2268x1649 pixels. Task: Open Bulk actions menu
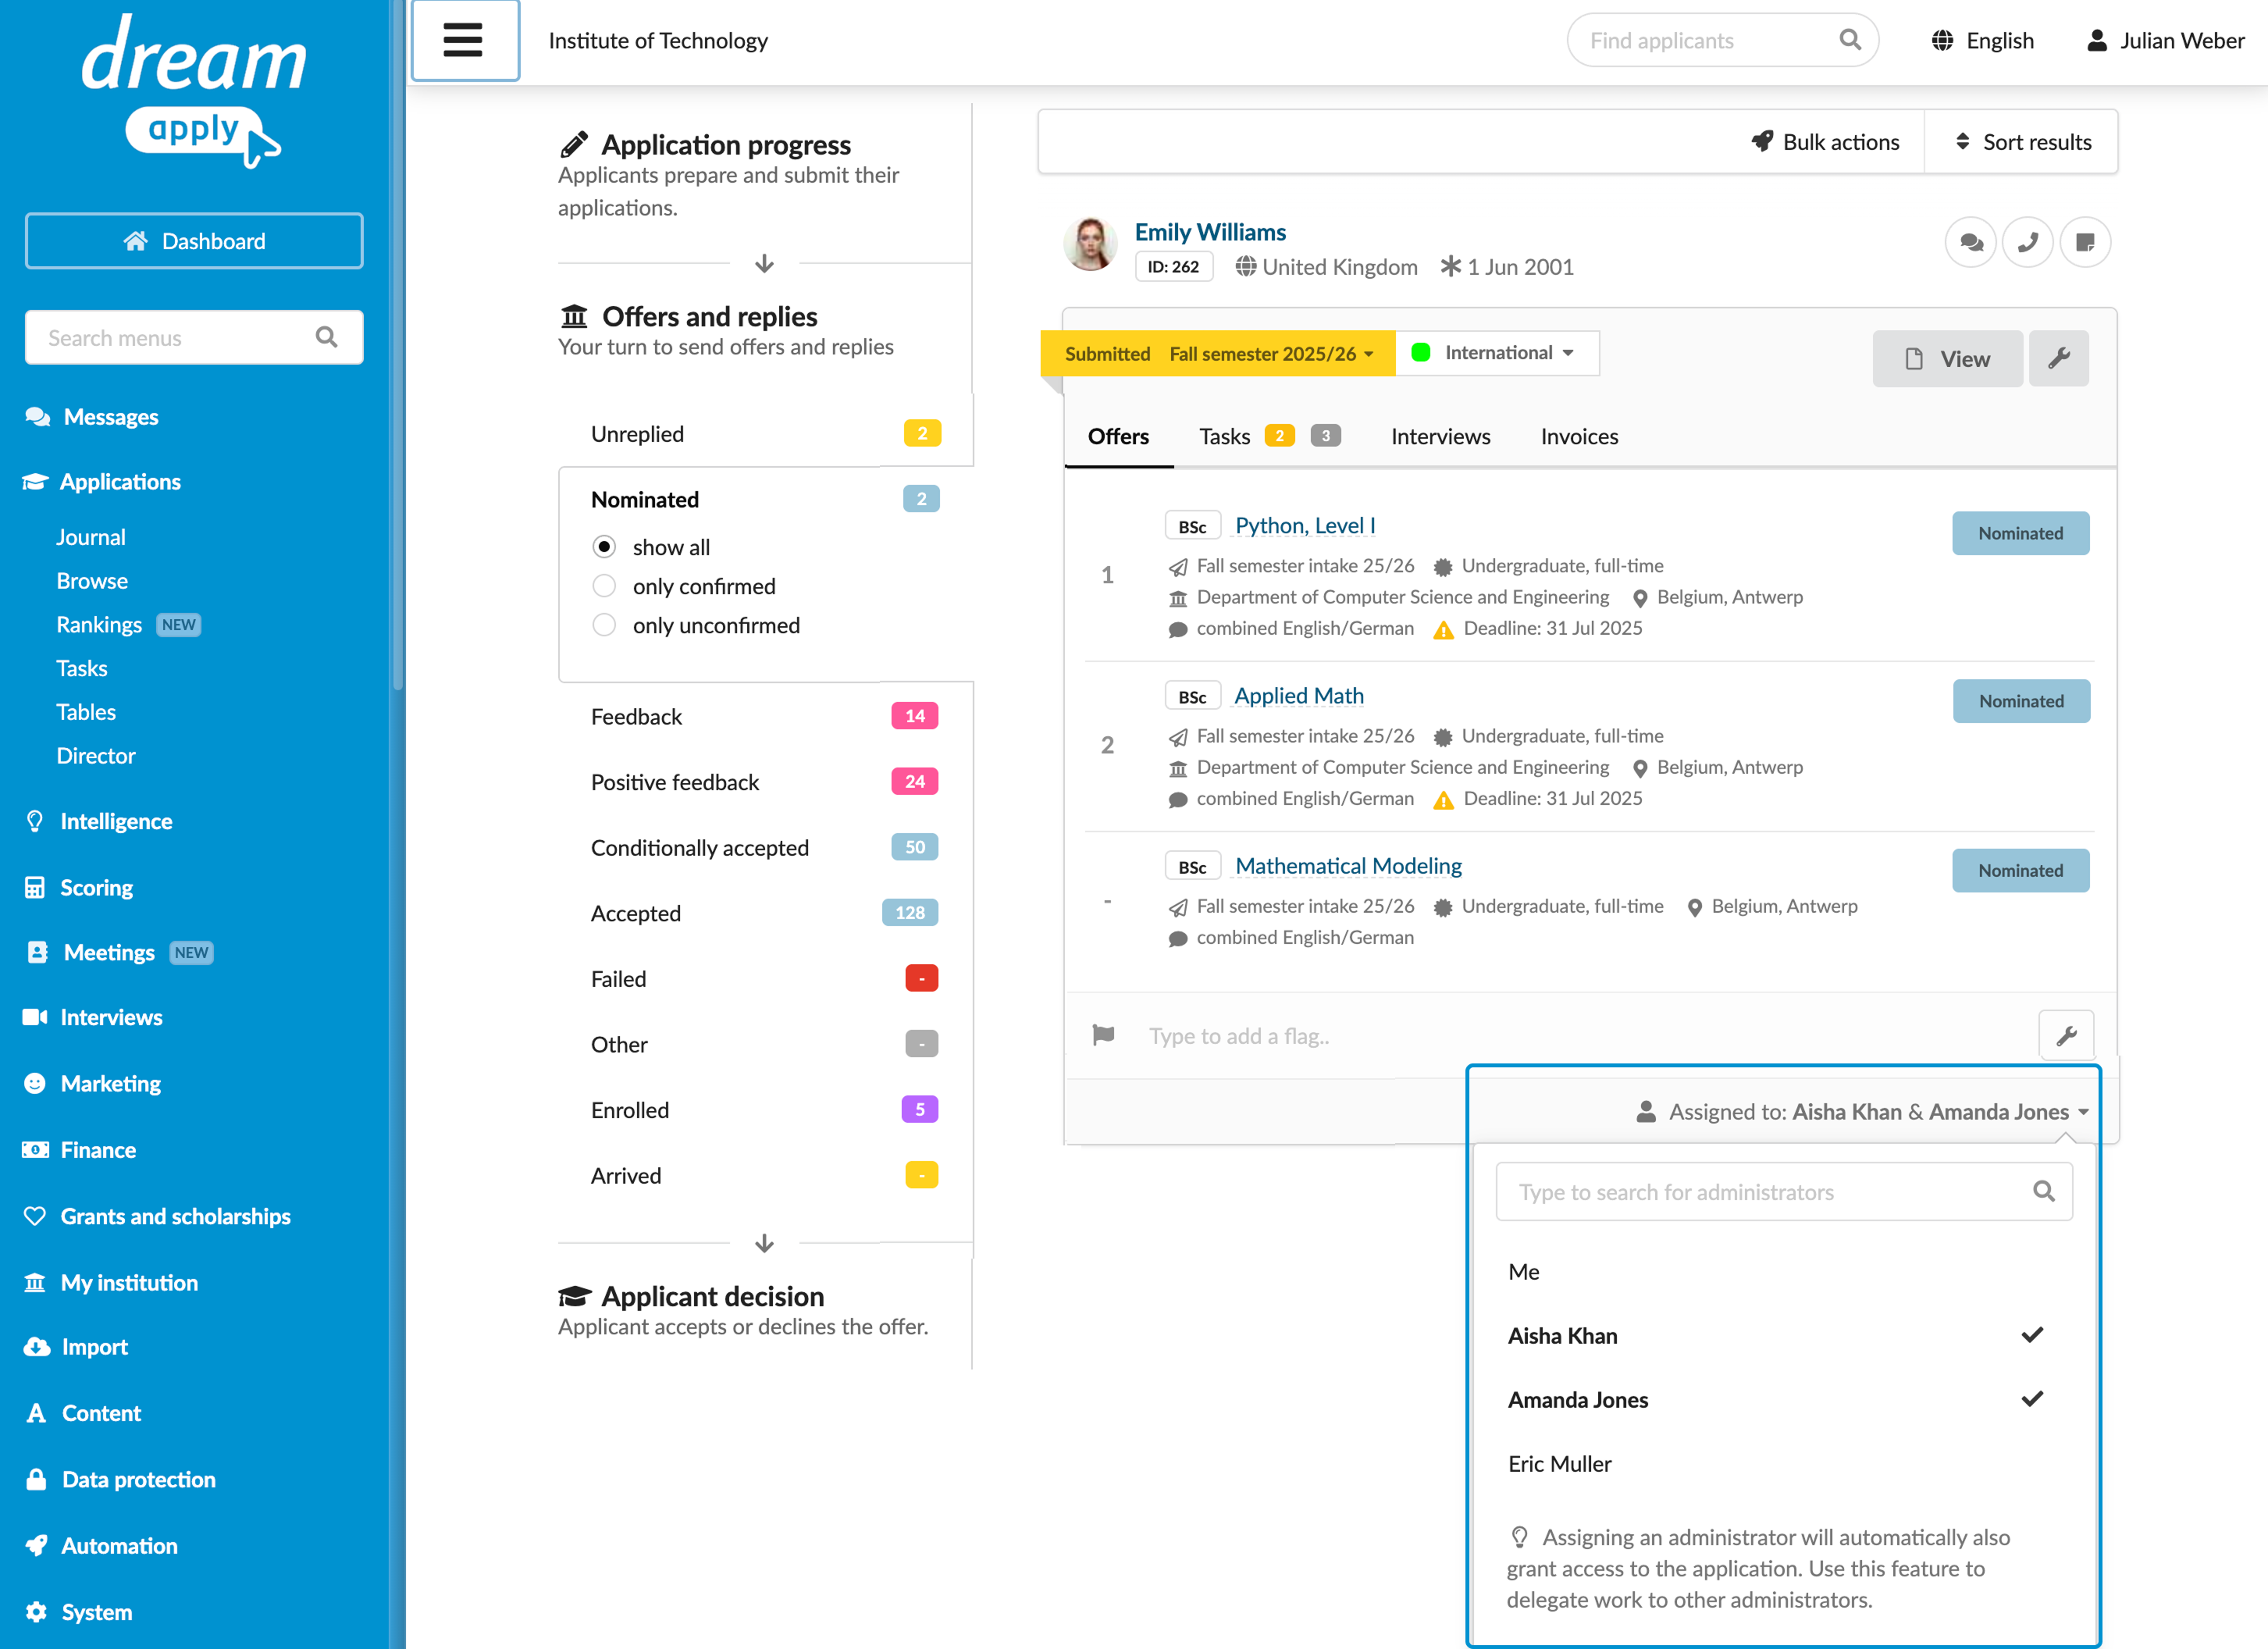click(1826, 142)
